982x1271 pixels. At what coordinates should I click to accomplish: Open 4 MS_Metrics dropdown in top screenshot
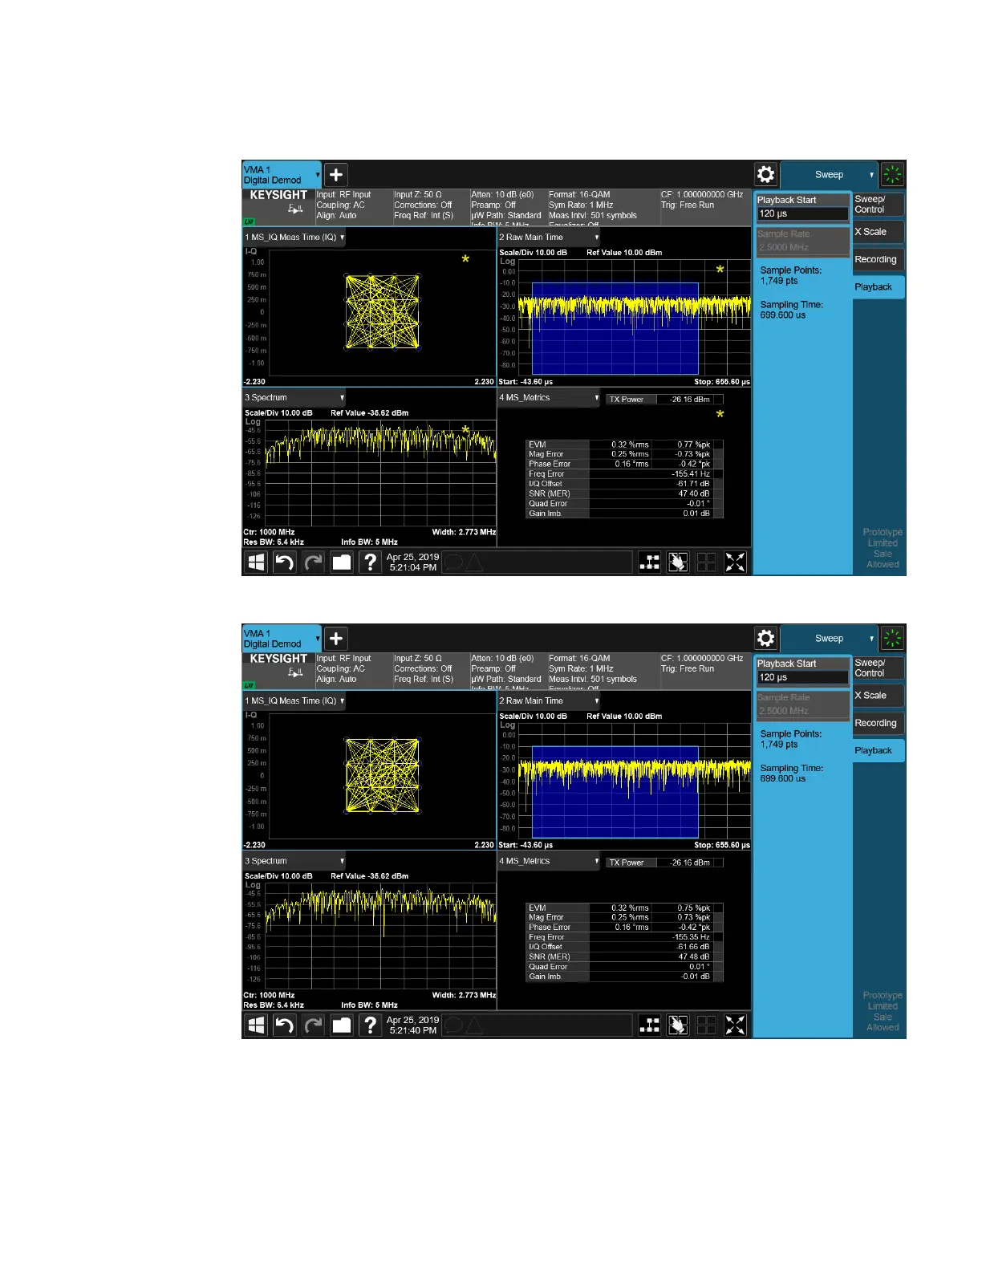[550, 397]
